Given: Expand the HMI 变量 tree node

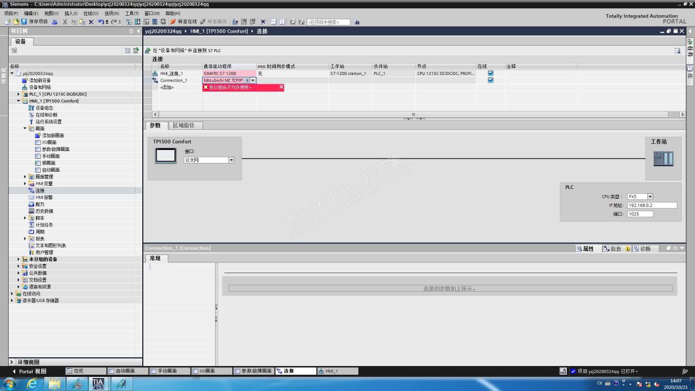Looking at the screenshot, I should point(25,184).
